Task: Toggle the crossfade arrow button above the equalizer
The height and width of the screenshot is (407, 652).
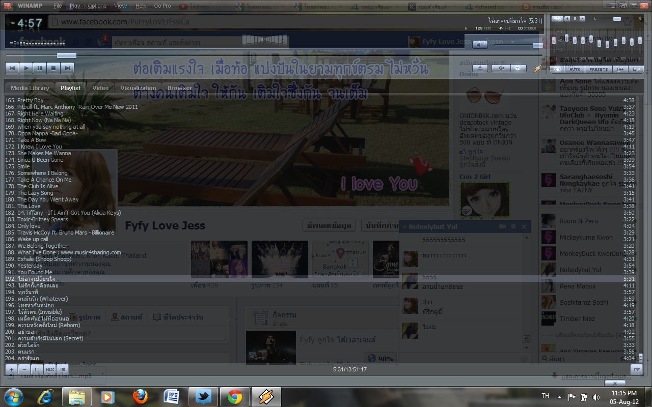Action: [x=557, y=19]
